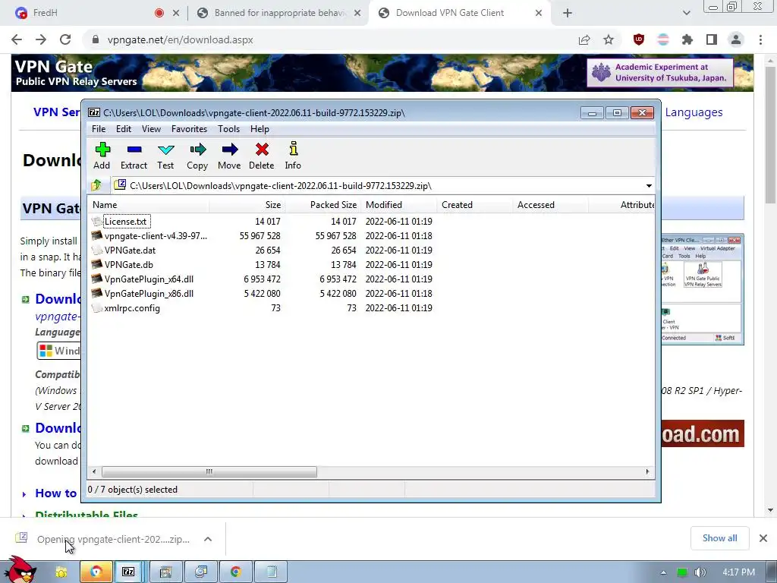Sort by the Modified column header
The height and width of the screenshot is (583, 777).
pyautogui.click(x=399, y=205)
